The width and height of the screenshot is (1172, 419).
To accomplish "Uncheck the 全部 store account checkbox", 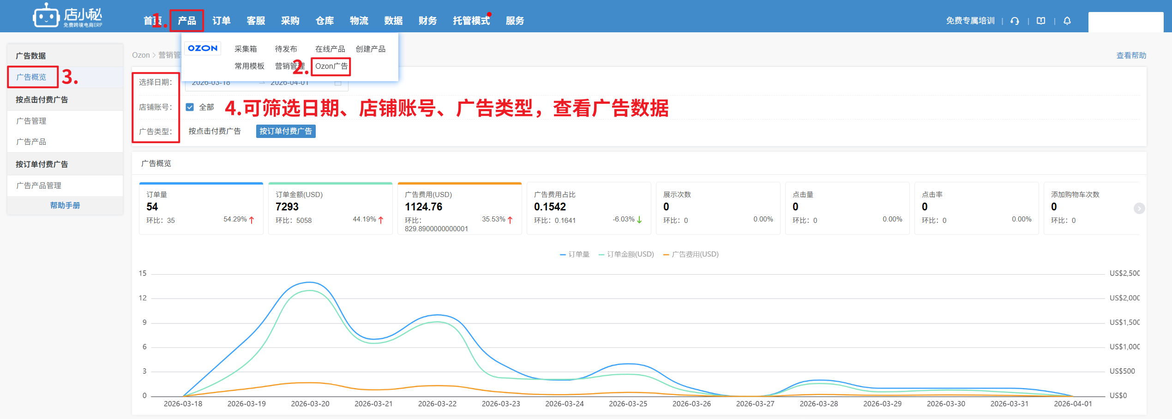I will pos(190,107).
